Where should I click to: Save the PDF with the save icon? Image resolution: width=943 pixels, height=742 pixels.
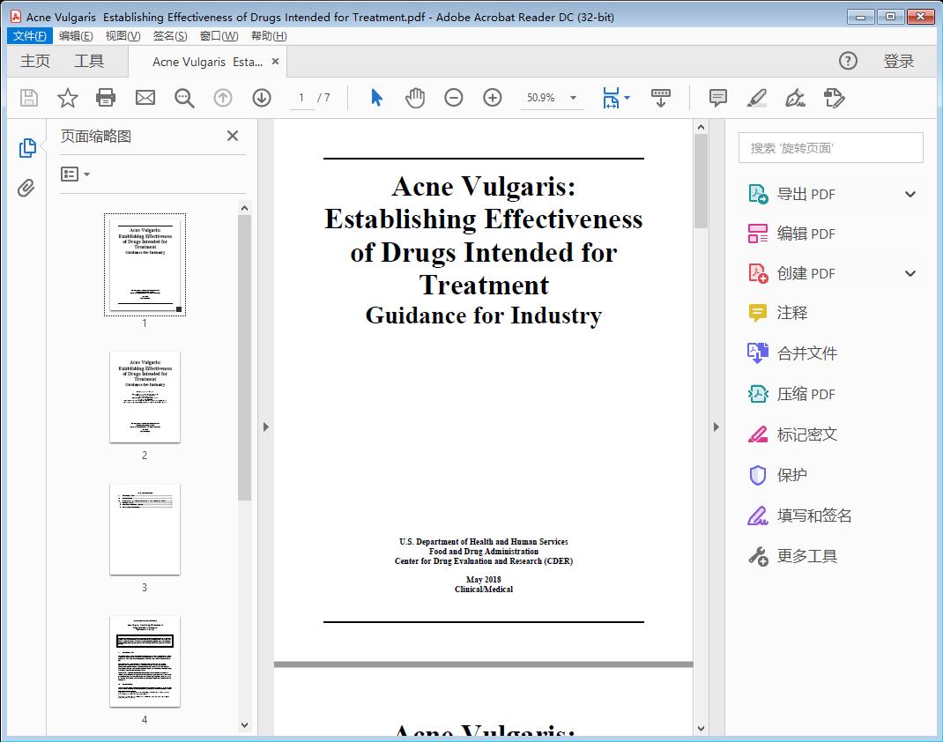tap(27, 97)
